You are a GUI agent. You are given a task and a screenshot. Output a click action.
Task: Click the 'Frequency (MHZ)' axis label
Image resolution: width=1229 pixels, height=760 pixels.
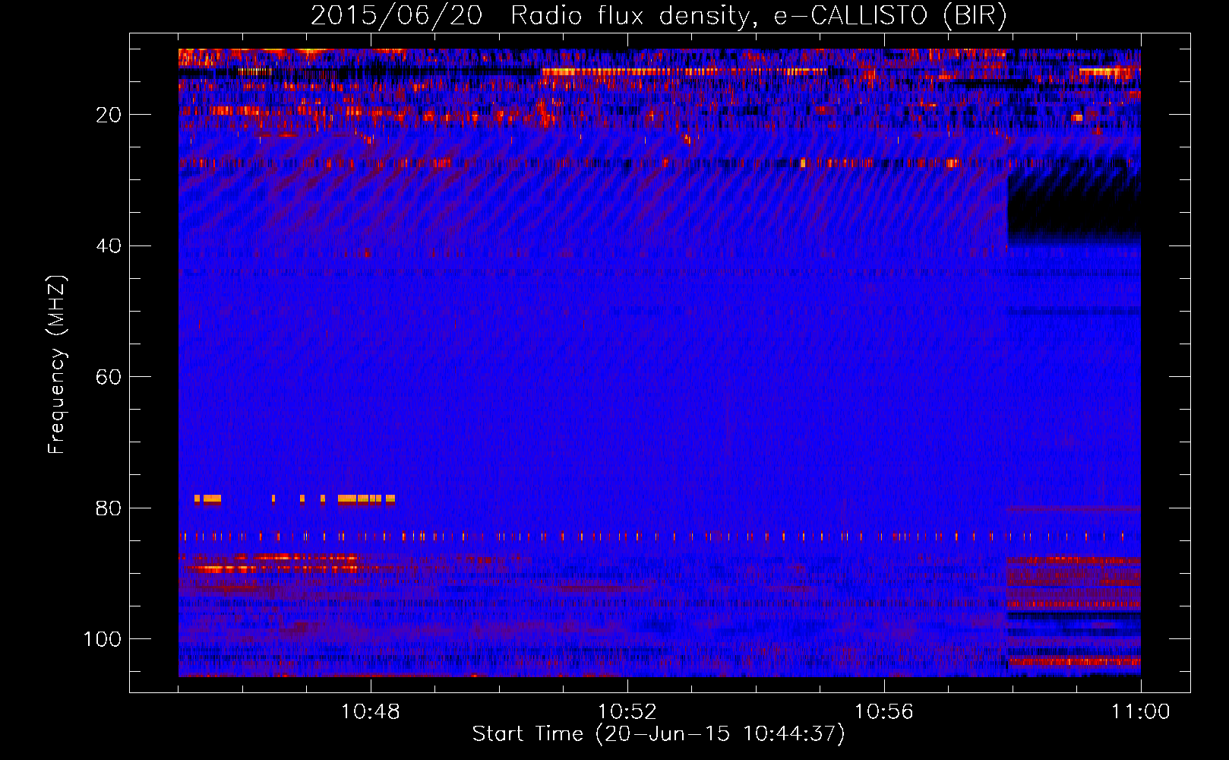click(57, 364)
